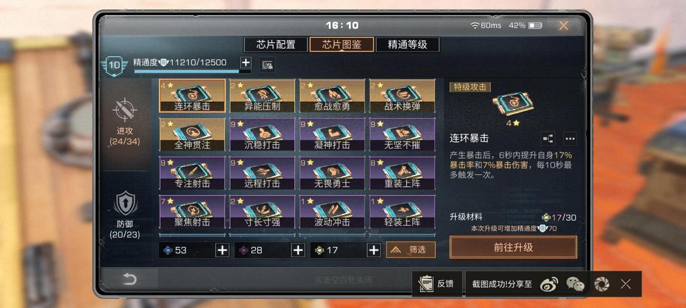Share the screenshot to Weibo
The width and height of the screenshot is (686, 308).
coord(549,284)
